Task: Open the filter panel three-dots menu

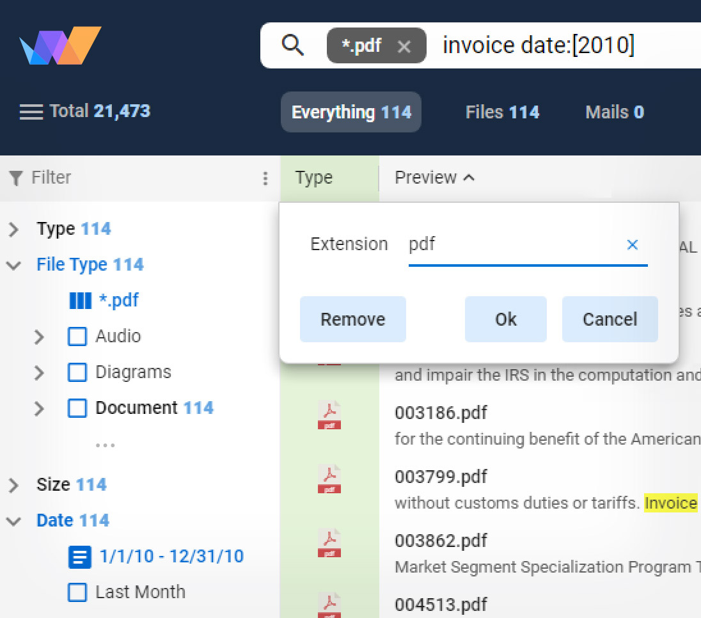Action: click(265, 178)
